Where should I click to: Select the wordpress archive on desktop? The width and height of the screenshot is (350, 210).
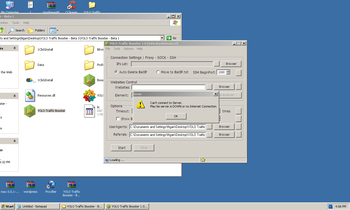30,185
